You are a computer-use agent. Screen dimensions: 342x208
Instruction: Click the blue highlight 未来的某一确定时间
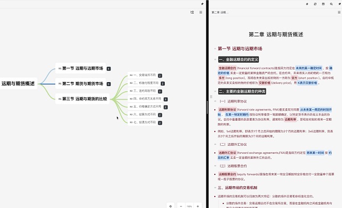(x=308, y=68)
